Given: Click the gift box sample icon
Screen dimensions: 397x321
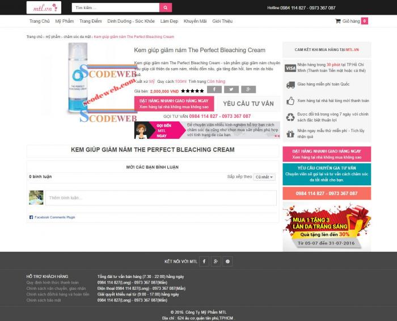Looking at the screenshot, I should [x=290, y=134].
